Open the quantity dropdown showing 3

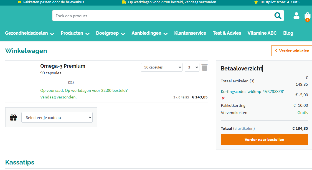(192, 67)
